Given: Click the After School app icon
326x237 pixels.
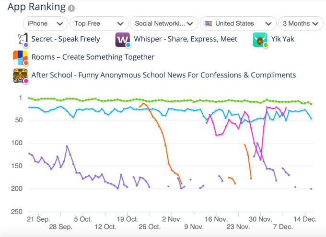Looking at the screenshot, I should click(x=20, y=75).
